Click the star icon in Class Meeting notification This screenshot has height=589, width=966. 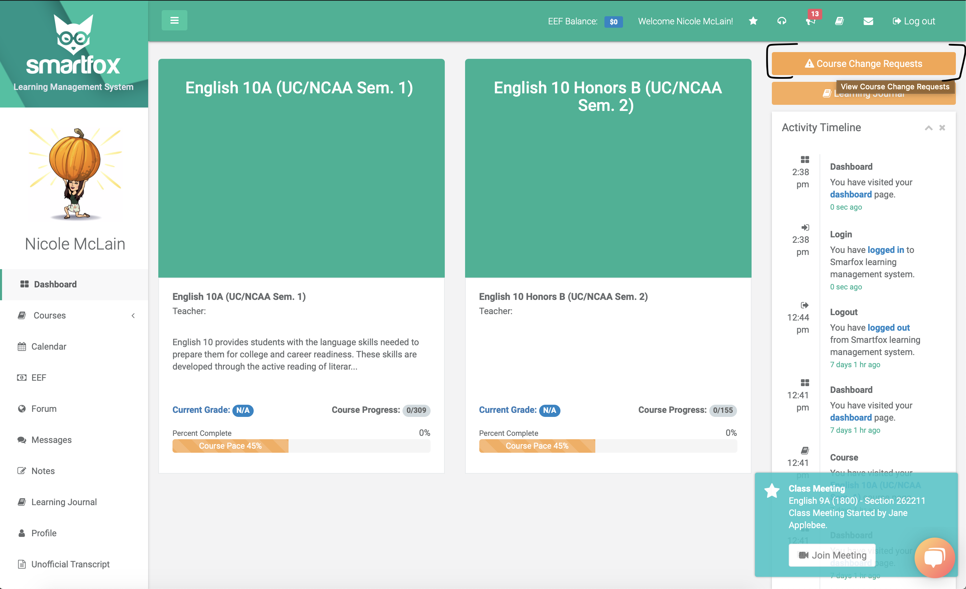coord(772,490)
